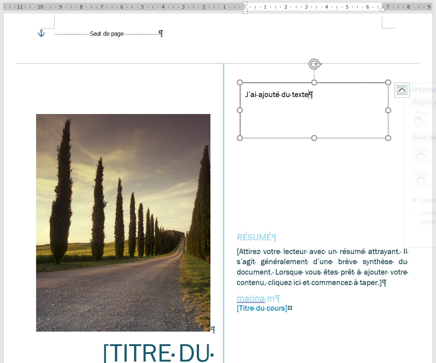Click the middle-right sizing handle of the text box
Screen dimensions: 436x363
(388, 110)
